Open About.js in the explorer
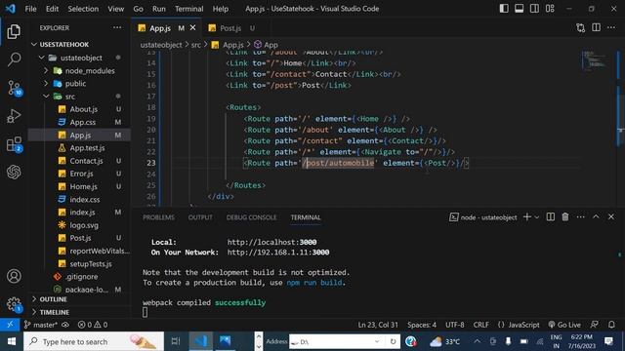 (83, 109)
